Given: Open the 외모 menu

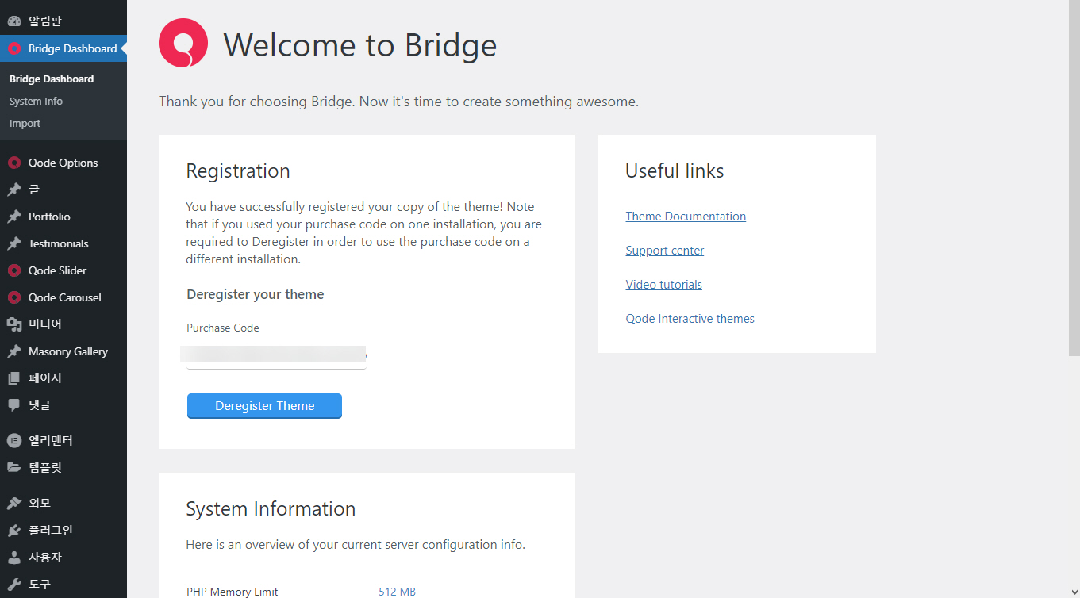Looking at the screenshot, I should pos(63,503).
